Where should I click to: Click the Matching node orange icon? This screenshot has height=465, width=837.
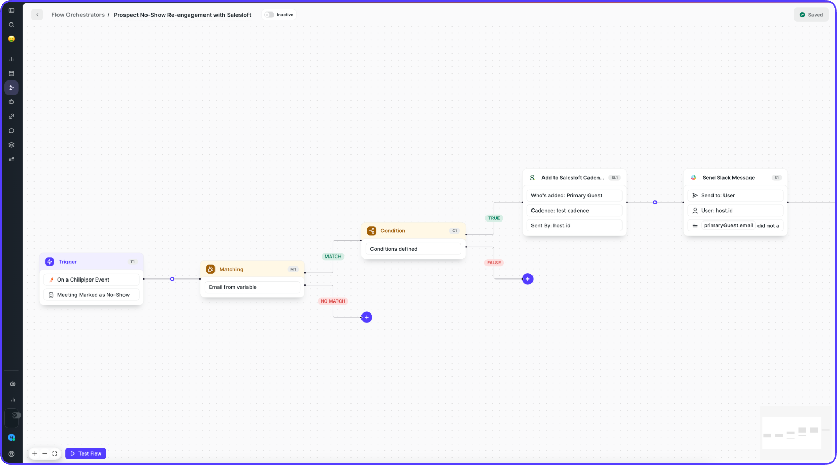pyautogui.click(x=211, y=270)
